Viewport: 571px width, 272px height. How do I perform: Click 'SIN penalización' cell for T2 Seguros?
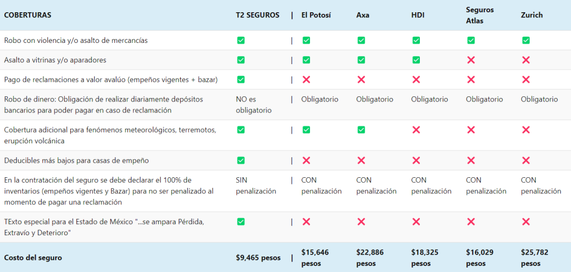point(256,186)
